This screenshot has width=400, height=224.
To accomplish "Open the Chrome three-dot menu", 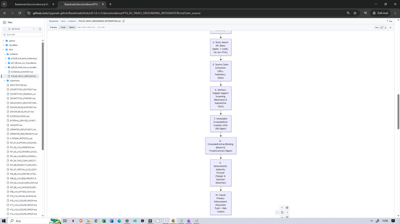I will [x=395, y=13].
